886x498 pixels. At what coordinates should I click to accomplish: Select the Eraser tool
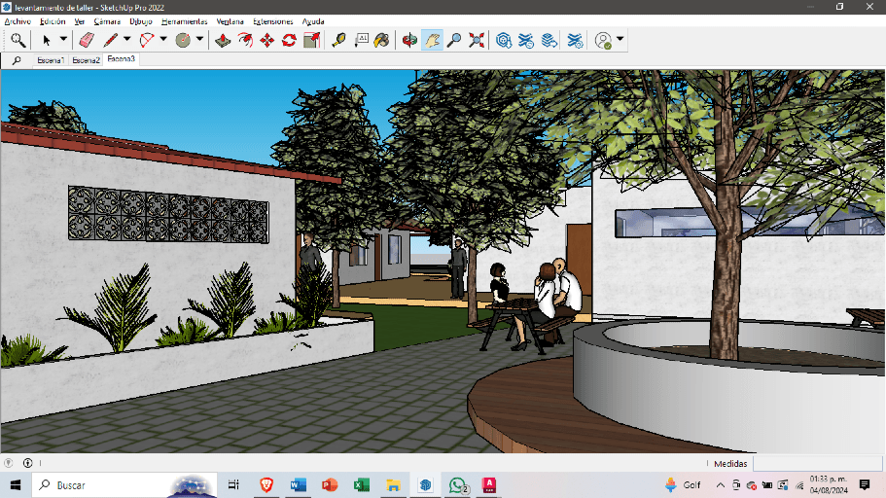pos(86,40)
